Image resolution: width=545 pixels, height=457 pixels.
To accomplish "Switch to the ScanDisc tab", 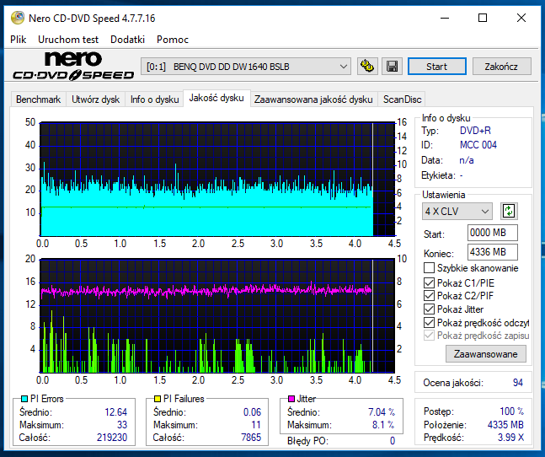I will [x=402, y=99].
